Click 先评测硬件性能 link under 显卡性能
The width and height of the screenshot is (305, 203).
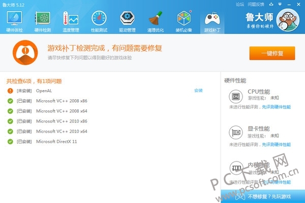pos(276,144)
